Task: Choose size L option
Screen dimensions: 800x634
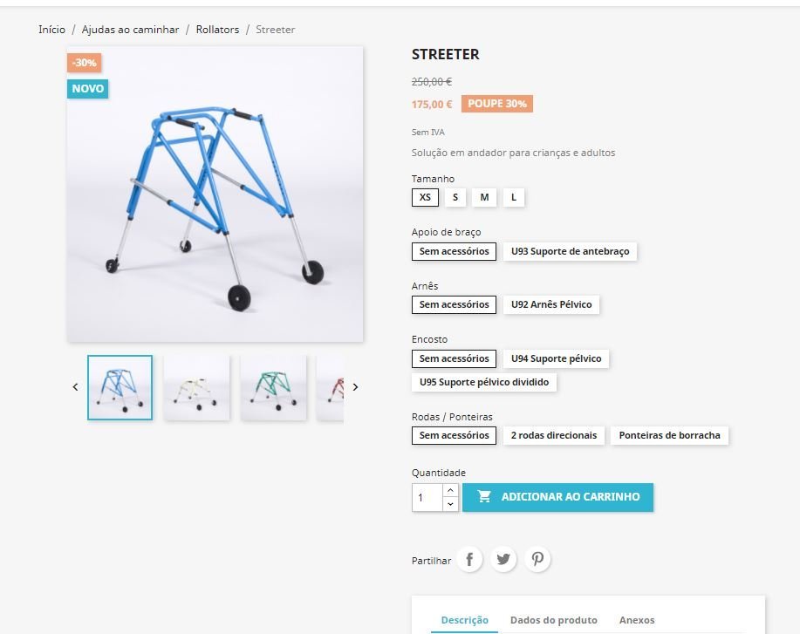Action: (514, 197)
